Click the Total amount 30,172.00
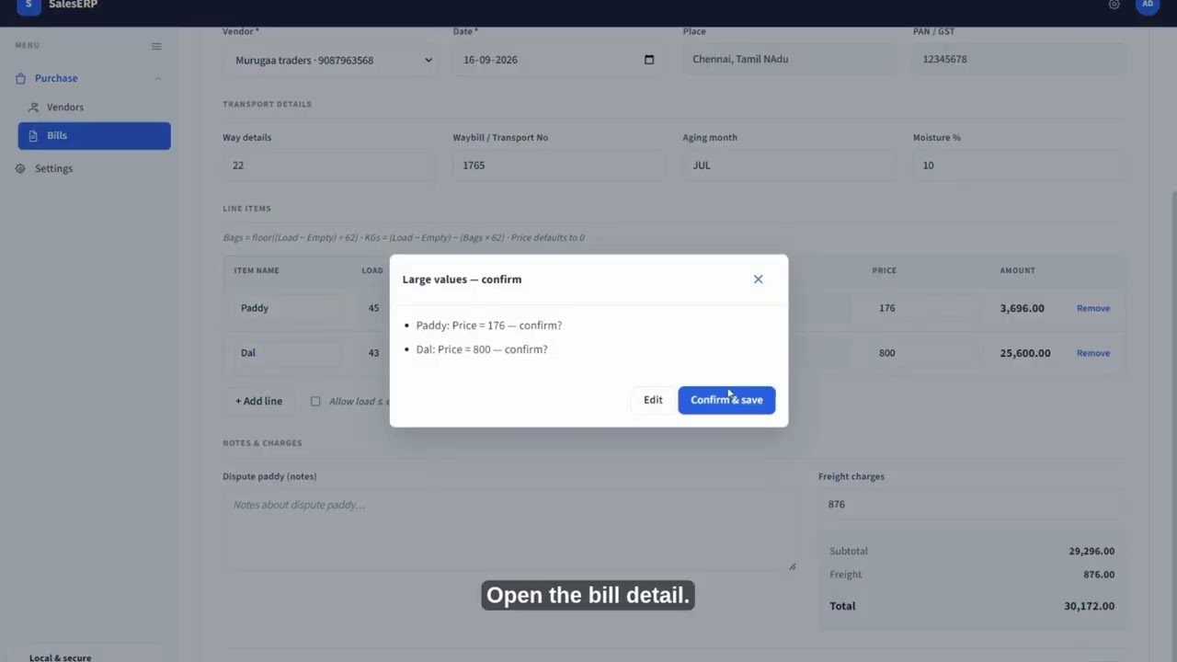Screen dimensions: 1177x662 1089,606
